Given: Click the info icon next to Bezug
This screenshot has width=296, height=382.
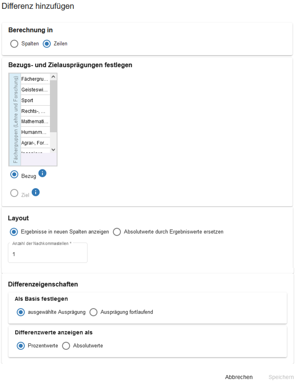Looking at the screenshot, I should tap(42, 173).
